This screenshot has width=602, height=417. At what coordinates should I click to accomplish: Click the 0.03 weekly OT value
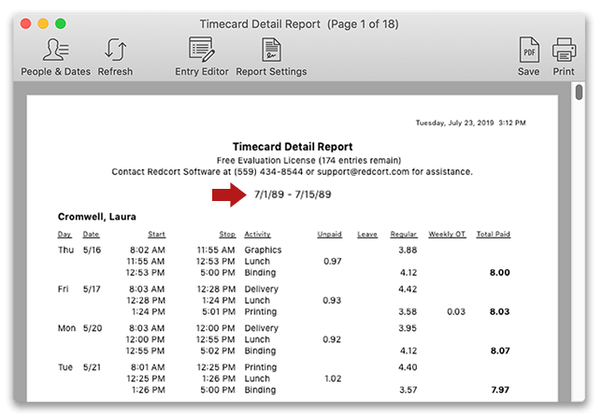456,311
